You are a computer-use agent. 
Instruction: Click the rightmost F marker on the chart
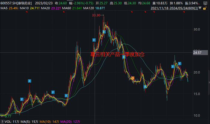coord(180,63)
